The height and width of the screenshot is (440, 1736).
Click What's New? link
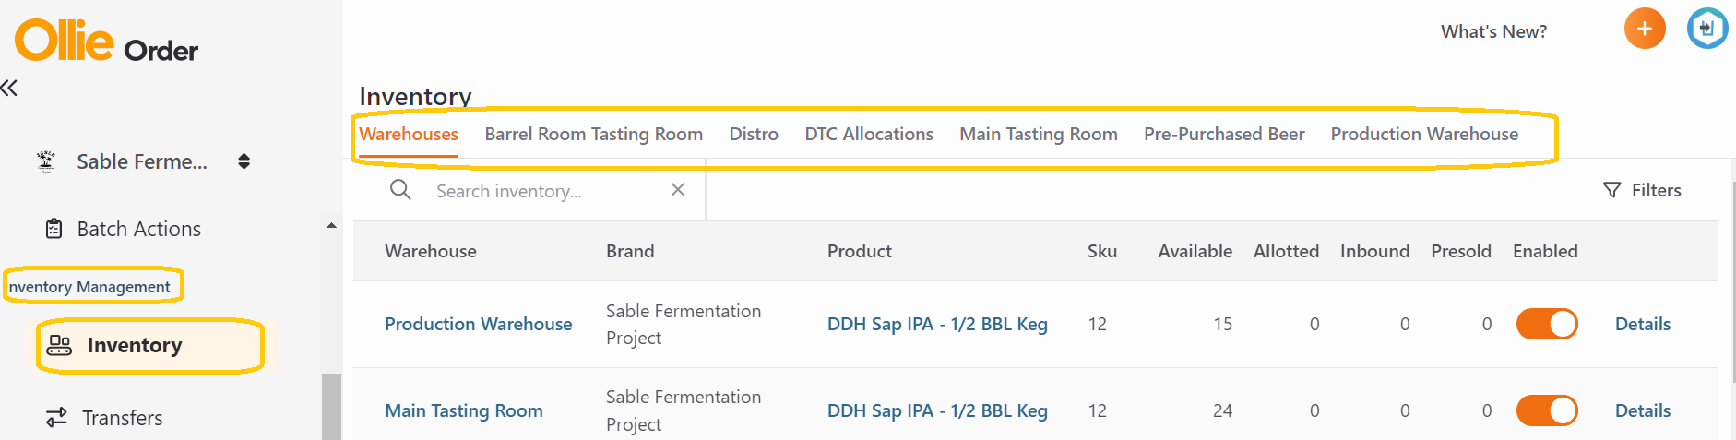1493,31
